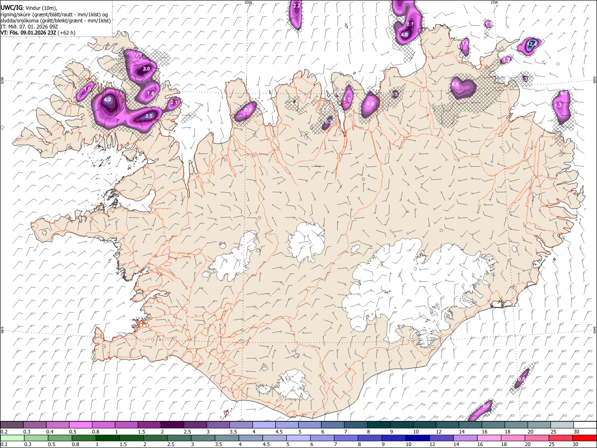Click the 2.1 snowfall value label
The height and width of the screenshot is (448, 597).
[174, 102]
